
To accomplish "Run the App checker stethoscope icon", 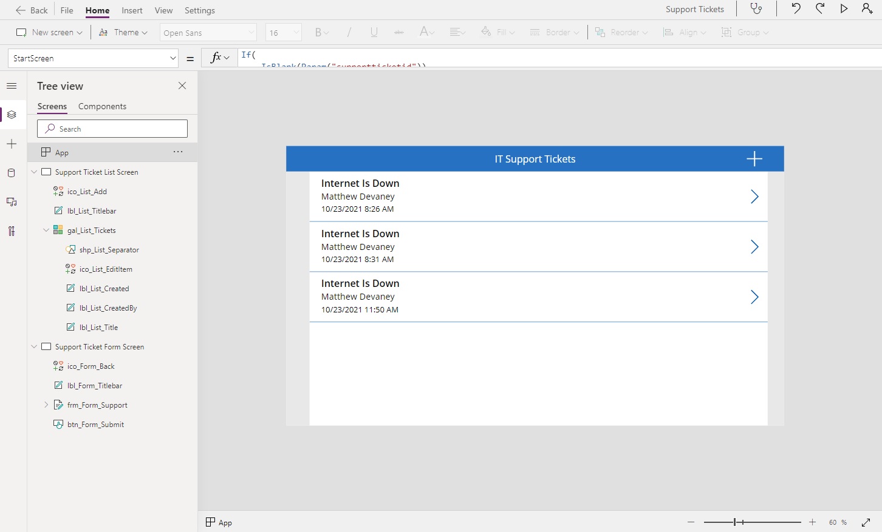I will 756,9.
